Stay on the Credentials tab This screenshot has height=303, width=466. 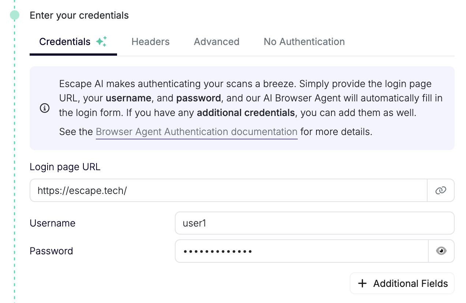point(65,42)
